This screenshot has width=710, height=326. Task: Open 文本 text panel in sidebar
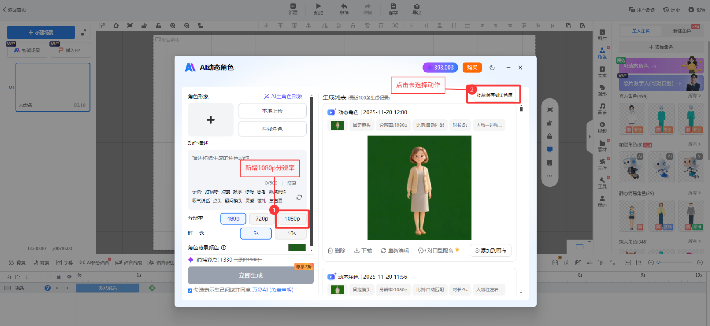[602, 72]
